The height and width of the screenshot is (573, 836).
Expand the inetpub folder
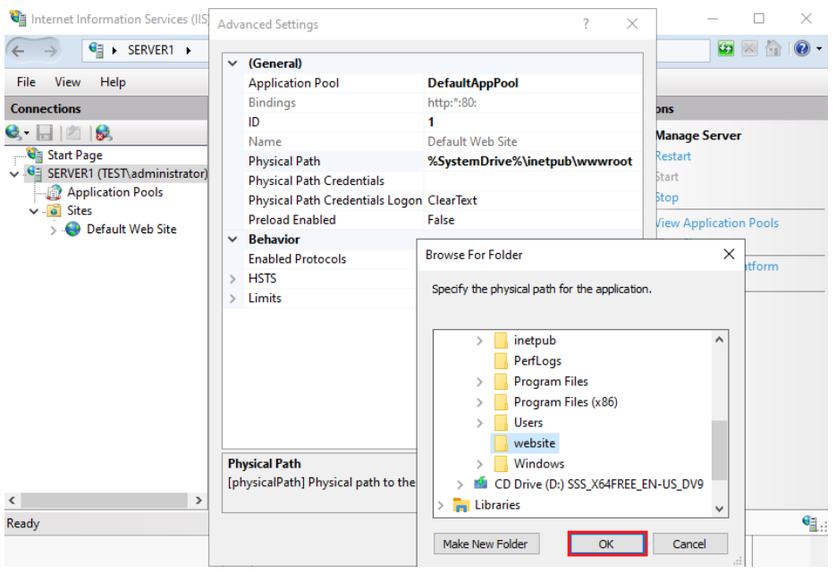click(479, 341)
